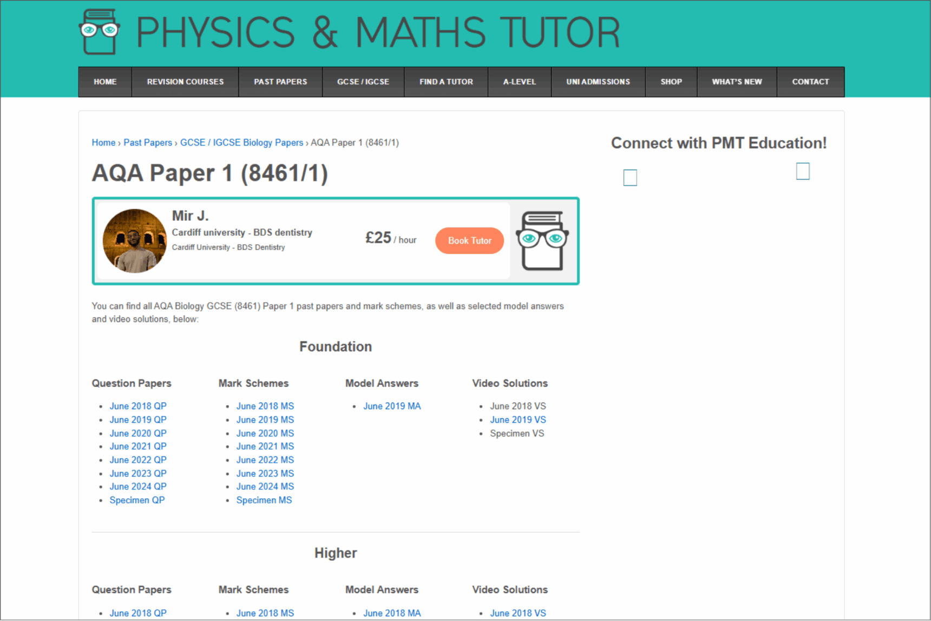Open the June 2019 MA model answers
This screenshot has height=621, width=931.
[x=392, y=406]
